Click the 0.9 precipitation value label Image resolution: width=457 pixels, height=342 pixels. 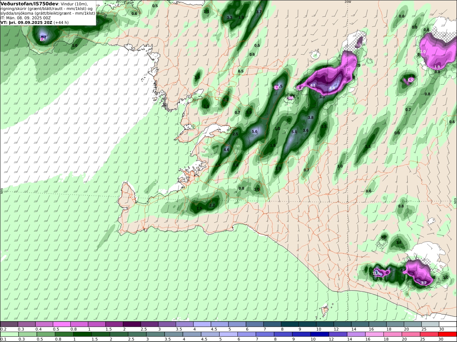pos(397,133)
